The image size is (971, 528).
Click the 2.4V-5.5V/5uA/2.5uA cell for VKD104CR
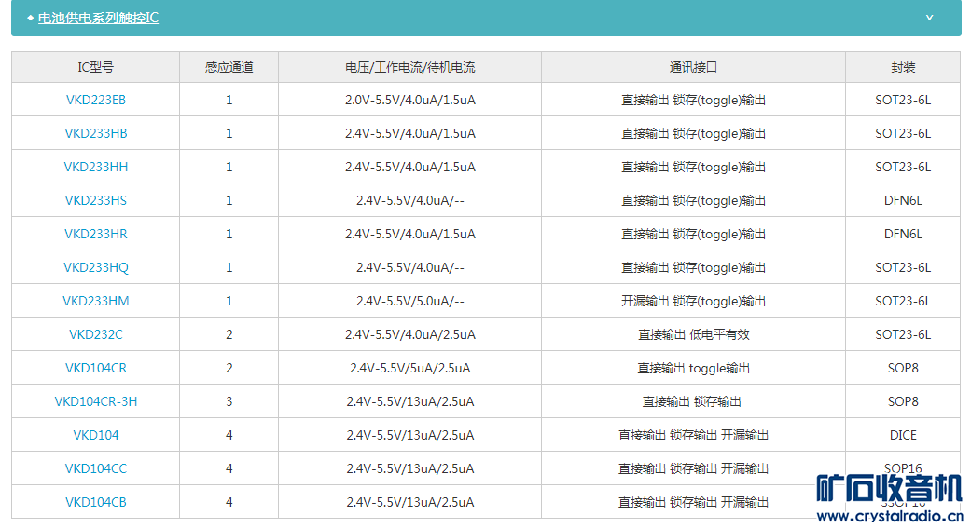[410, 368]
